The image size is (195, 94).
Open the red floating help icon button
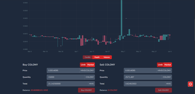190,84
